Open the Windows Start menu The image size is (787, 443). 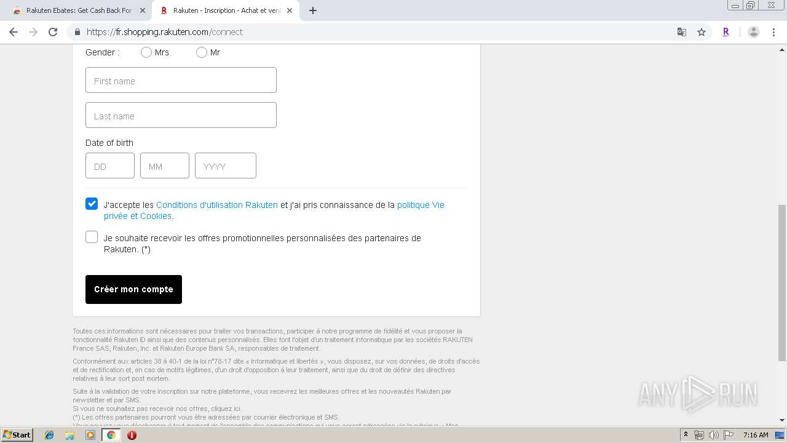[x=17, y=434]
